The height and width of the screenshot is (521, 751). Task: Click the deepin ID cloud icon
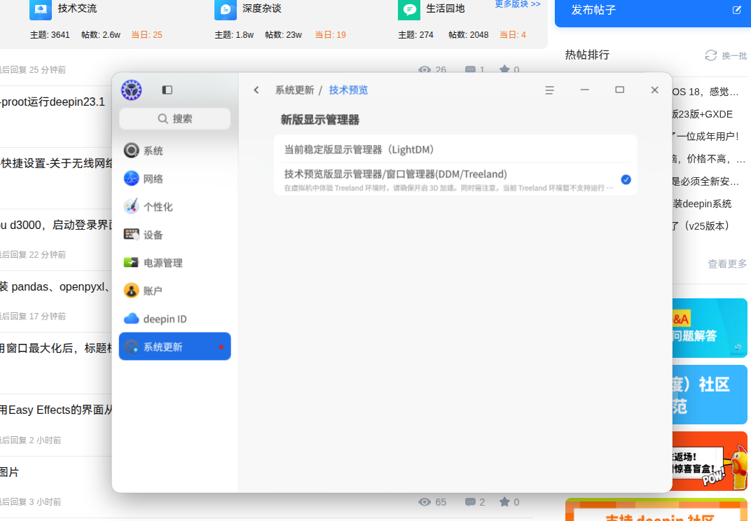(131, 319)
